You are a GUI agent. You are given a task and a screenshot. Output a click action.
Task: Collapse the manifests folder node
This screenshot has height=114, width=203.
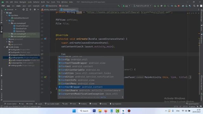coord(7,15)
